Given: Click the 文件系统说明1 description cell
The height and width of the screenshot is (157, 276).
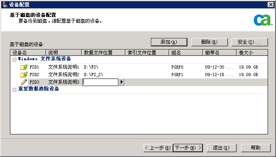Looking at the screenshot, I should click(64, 67).
